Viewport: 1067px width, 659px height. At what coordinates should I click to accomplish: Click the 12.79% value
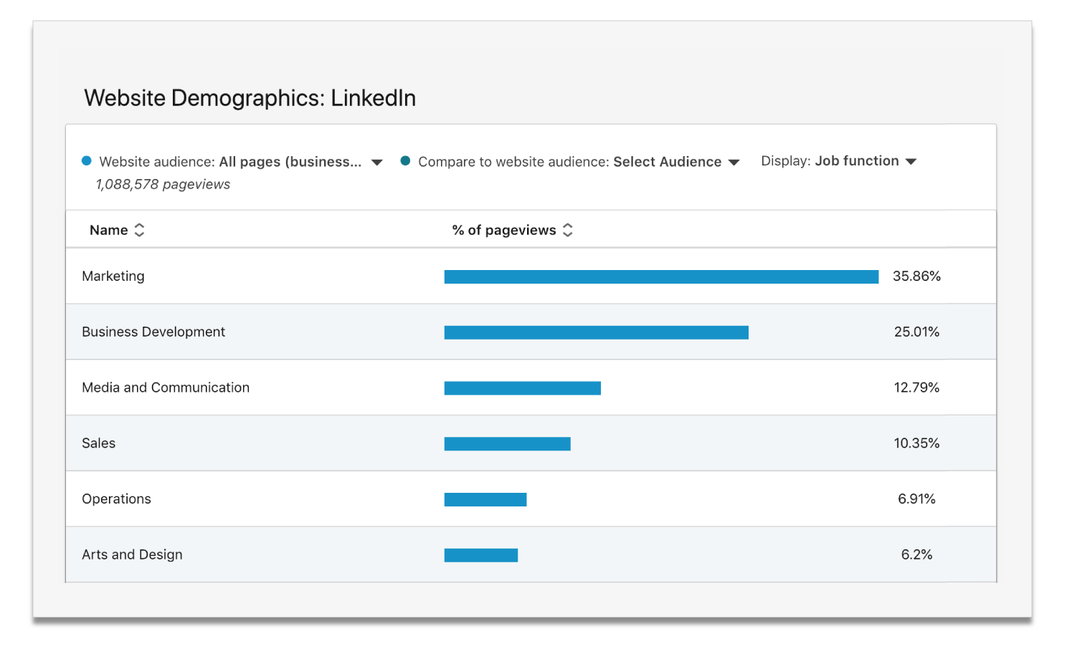(x=916, y=388)
